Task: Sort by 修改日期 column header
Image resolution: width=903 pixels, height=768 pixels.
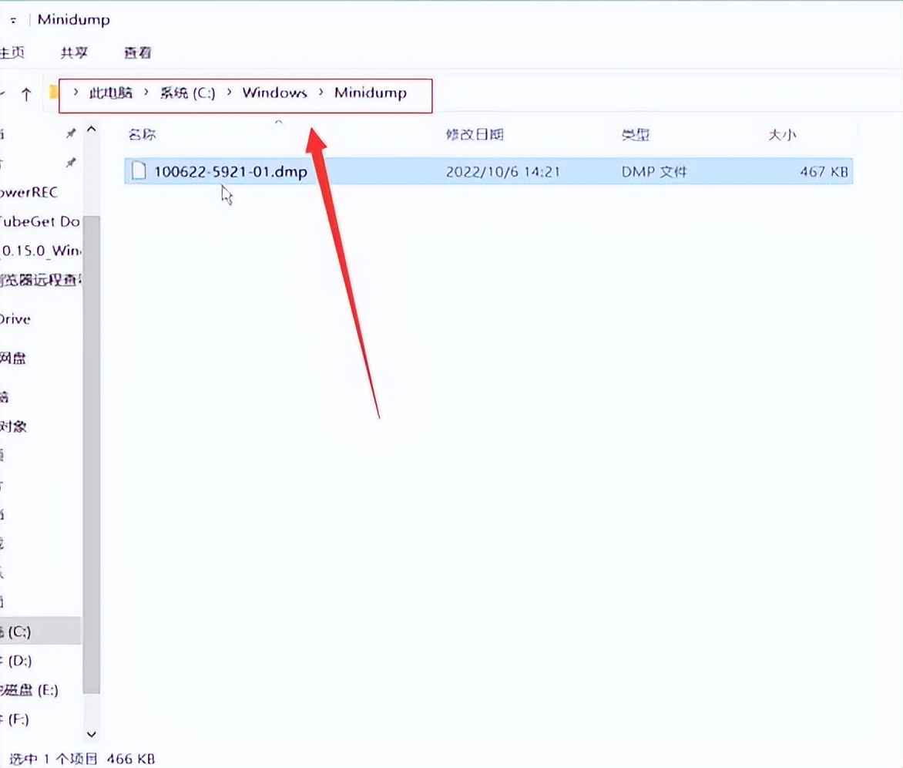Action: (x=475, y=135)
